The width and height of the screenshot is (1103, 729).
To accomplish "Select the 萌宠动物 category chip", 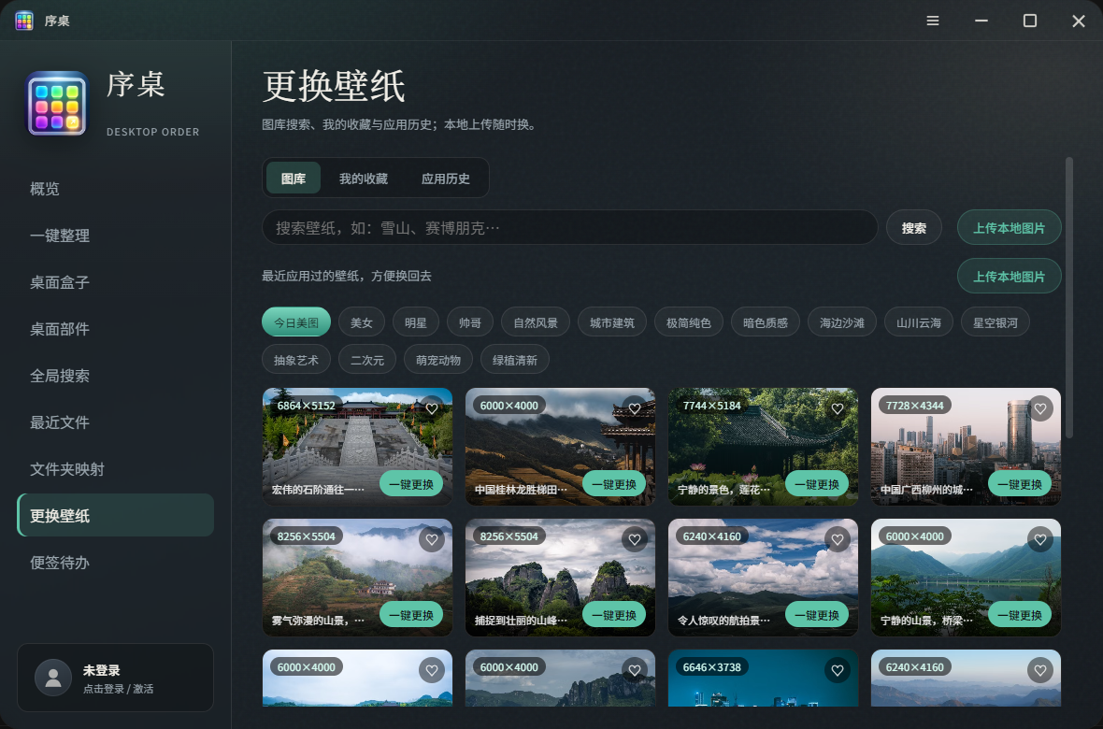I will point(438,360).
